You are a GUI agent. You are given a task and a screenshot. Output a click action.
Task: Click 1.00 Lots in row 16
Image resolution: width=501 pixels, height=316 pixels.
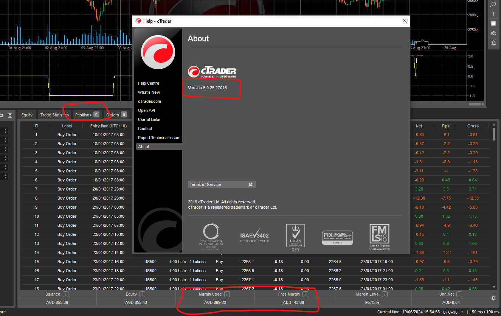(x=177, y=271)
